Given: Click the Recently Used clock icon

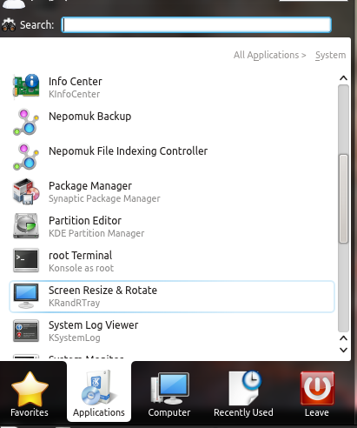Looking at the screenshot, I should click(245, 388).
